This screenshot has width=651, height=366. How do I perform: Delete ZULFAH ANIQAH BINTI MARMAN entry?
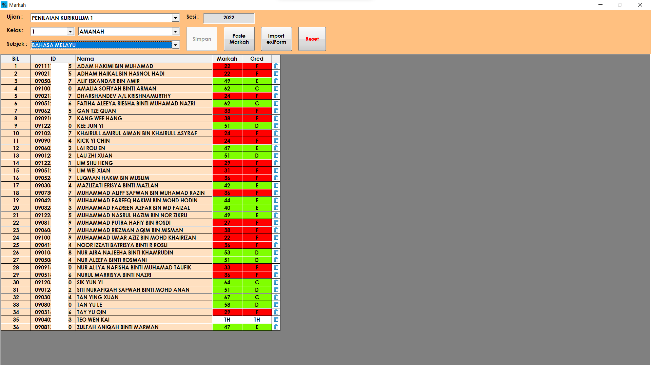[x=276, y=327]
